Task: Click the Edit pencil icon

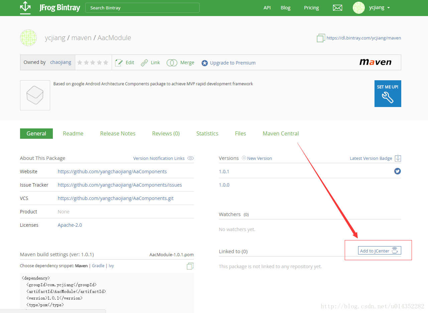Action: [x=119, y=63]
